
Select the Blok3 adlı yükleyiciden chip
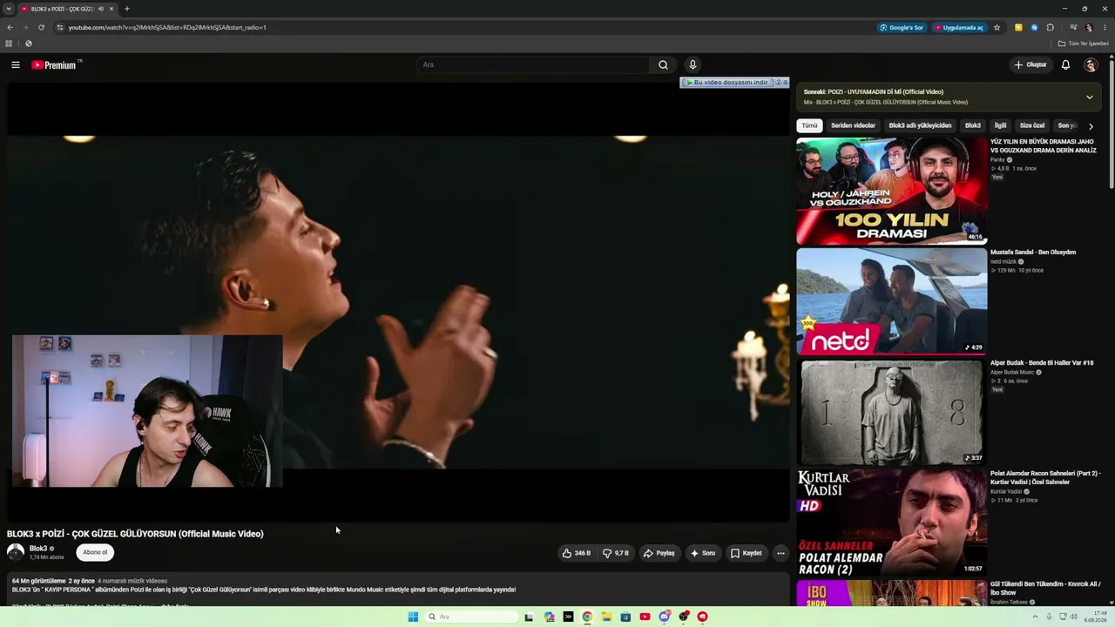(x=920, y=125)
